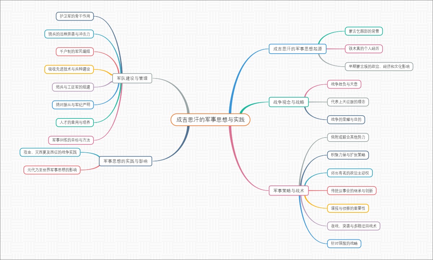
Task: Select the 战争观念与战略 branch node
Action: pos(289,102)
